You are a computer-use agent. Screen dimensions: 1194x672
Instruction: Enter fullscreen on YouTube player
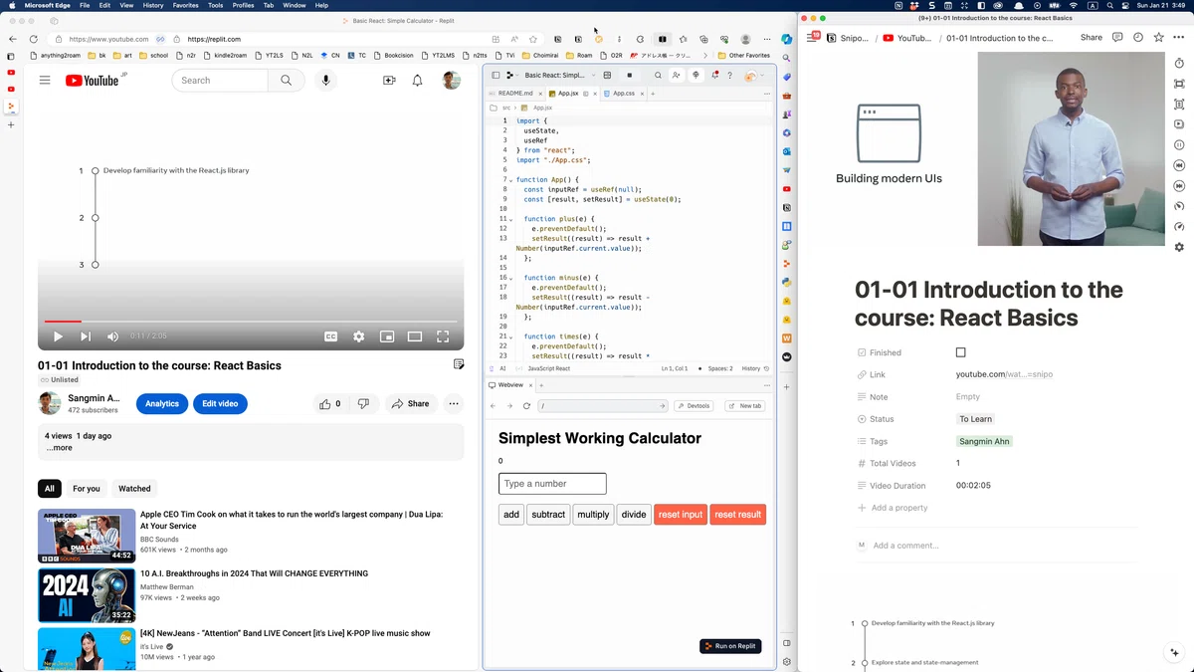click(x=443, y=336)
